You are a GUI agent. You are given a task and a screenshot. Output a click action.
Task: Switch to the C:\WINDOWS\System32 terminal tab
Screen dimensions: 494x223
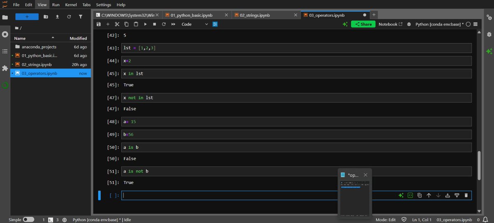click(x=128, y=15)
